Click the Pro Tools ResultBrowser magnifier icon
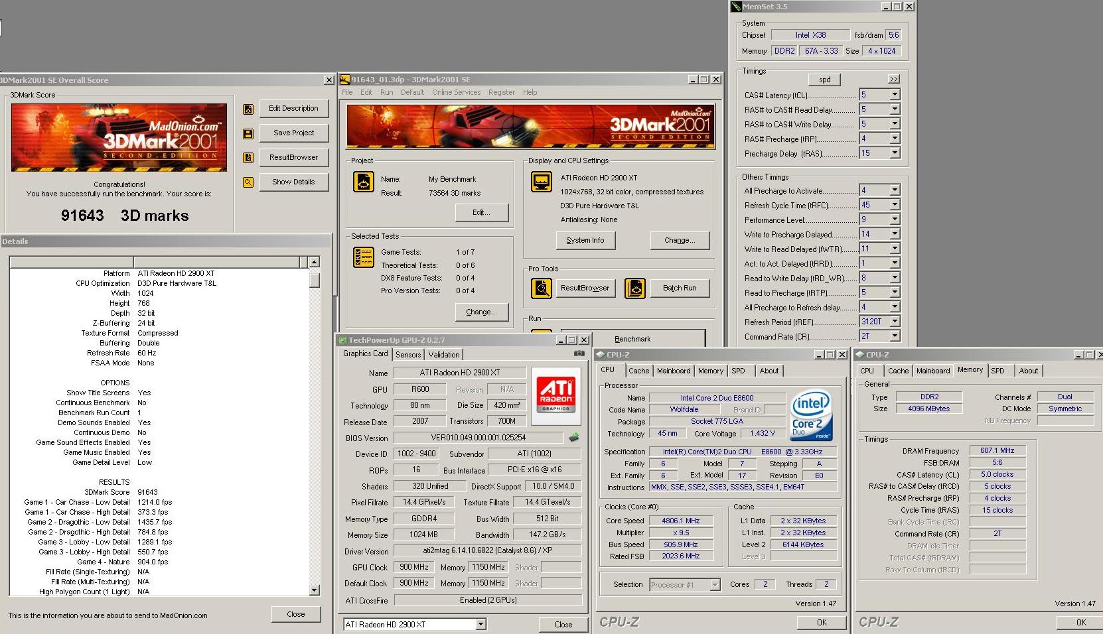 pos(542,288)
